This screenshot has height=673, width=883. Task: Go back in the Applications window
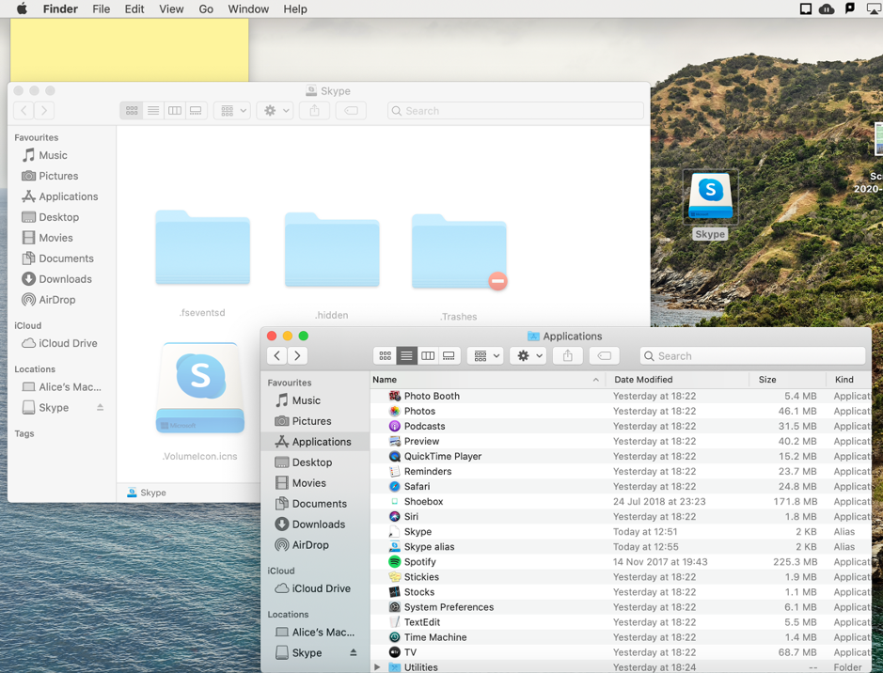click(x=276, y=356)
